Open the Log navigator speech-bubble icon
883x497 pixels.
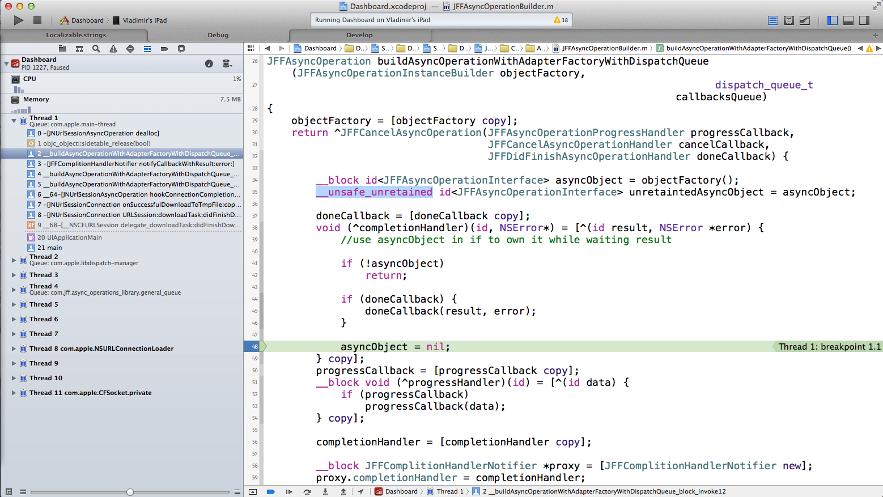(181, 49)
